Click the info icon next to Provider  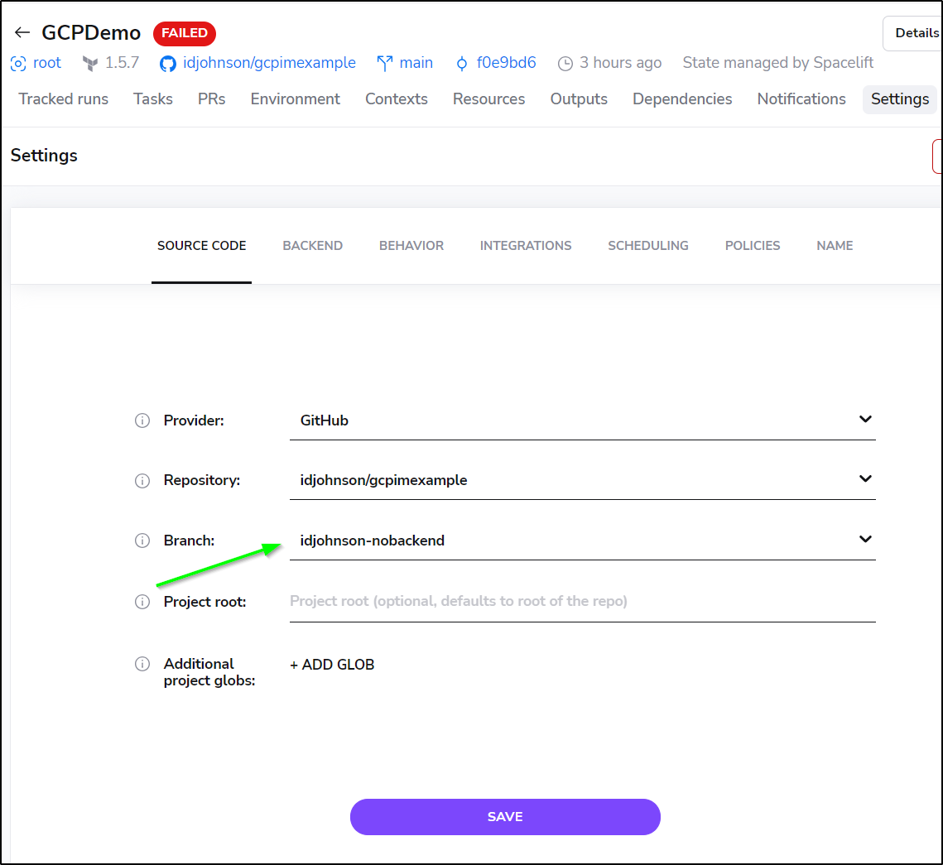pyautogui.click(x=142, y=420)
